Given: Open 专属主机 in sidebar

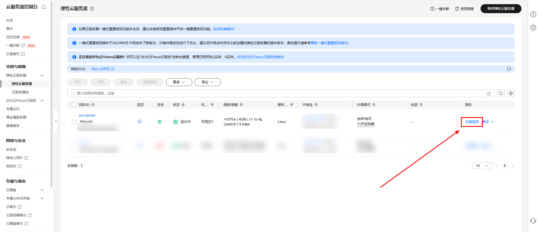Looking at the screenshot, I should [13, 109].
